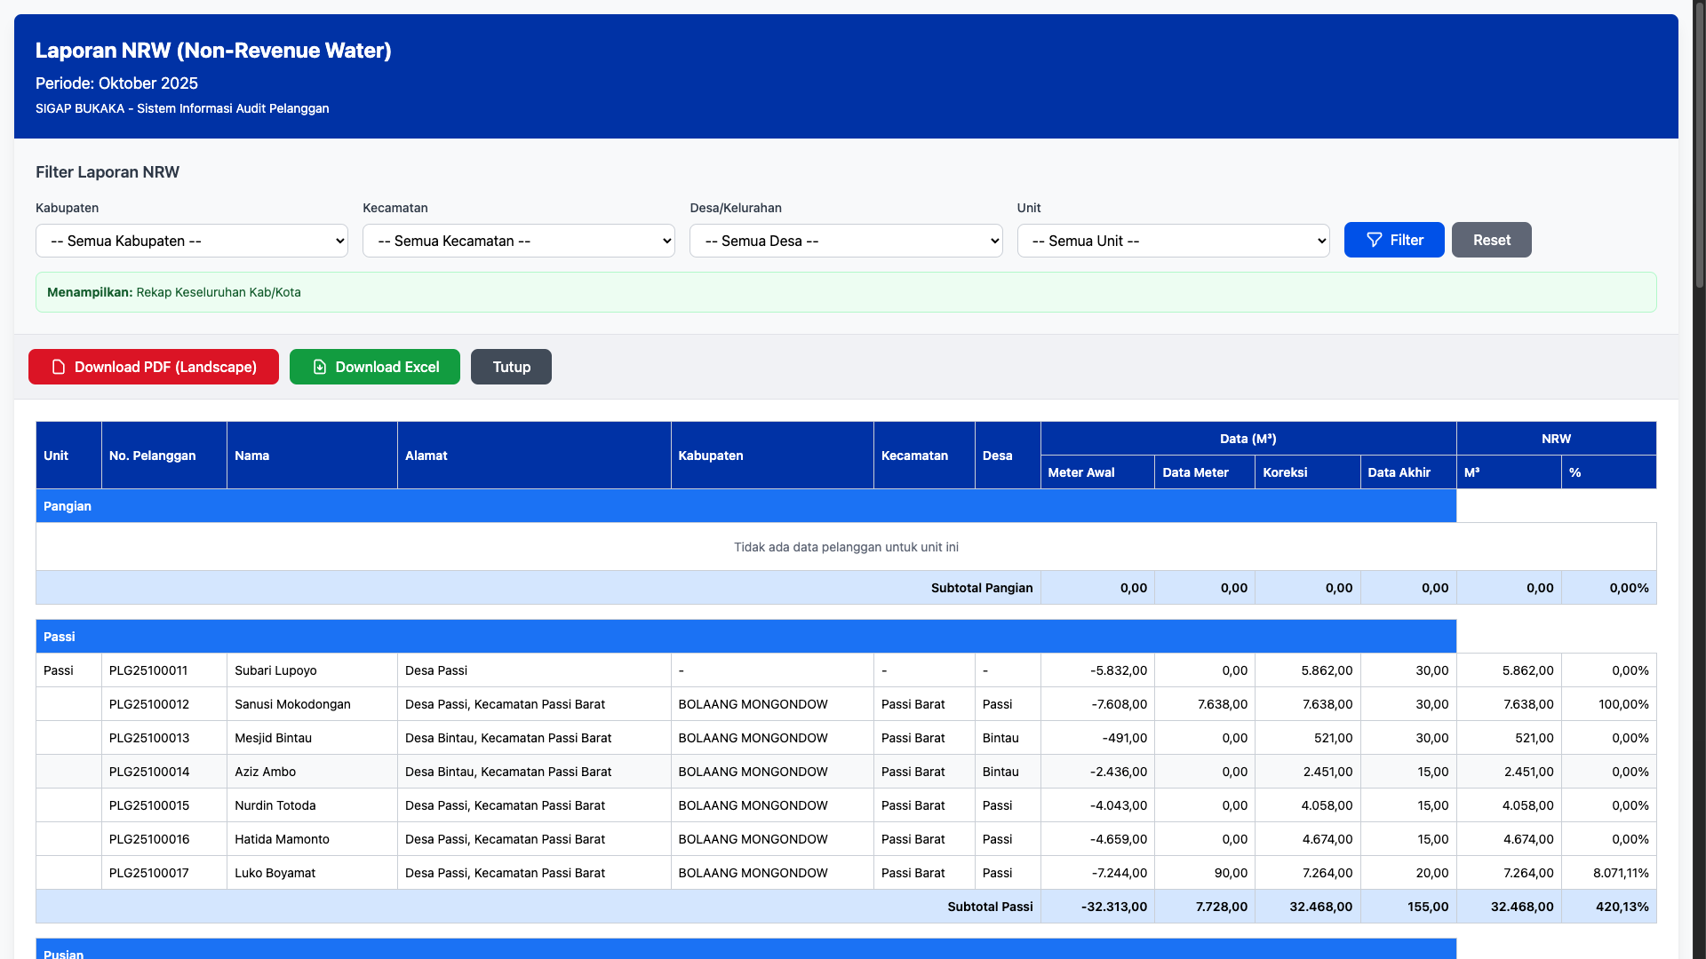Click the PDF file icon in Download PDF
Screen dimensions: 1706x959
(59, 368)
